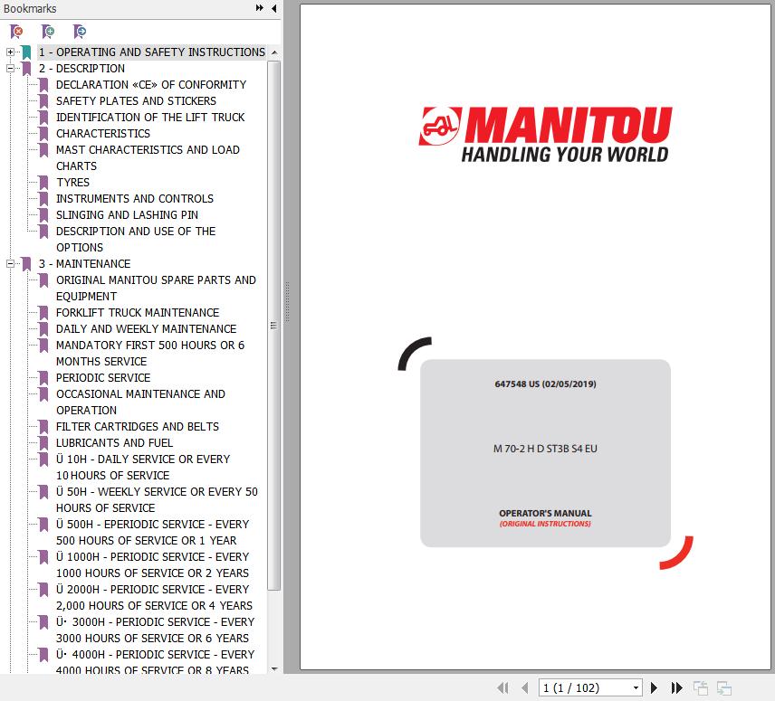Click the bookmark icon beside TYRES

tap(43, 182)
